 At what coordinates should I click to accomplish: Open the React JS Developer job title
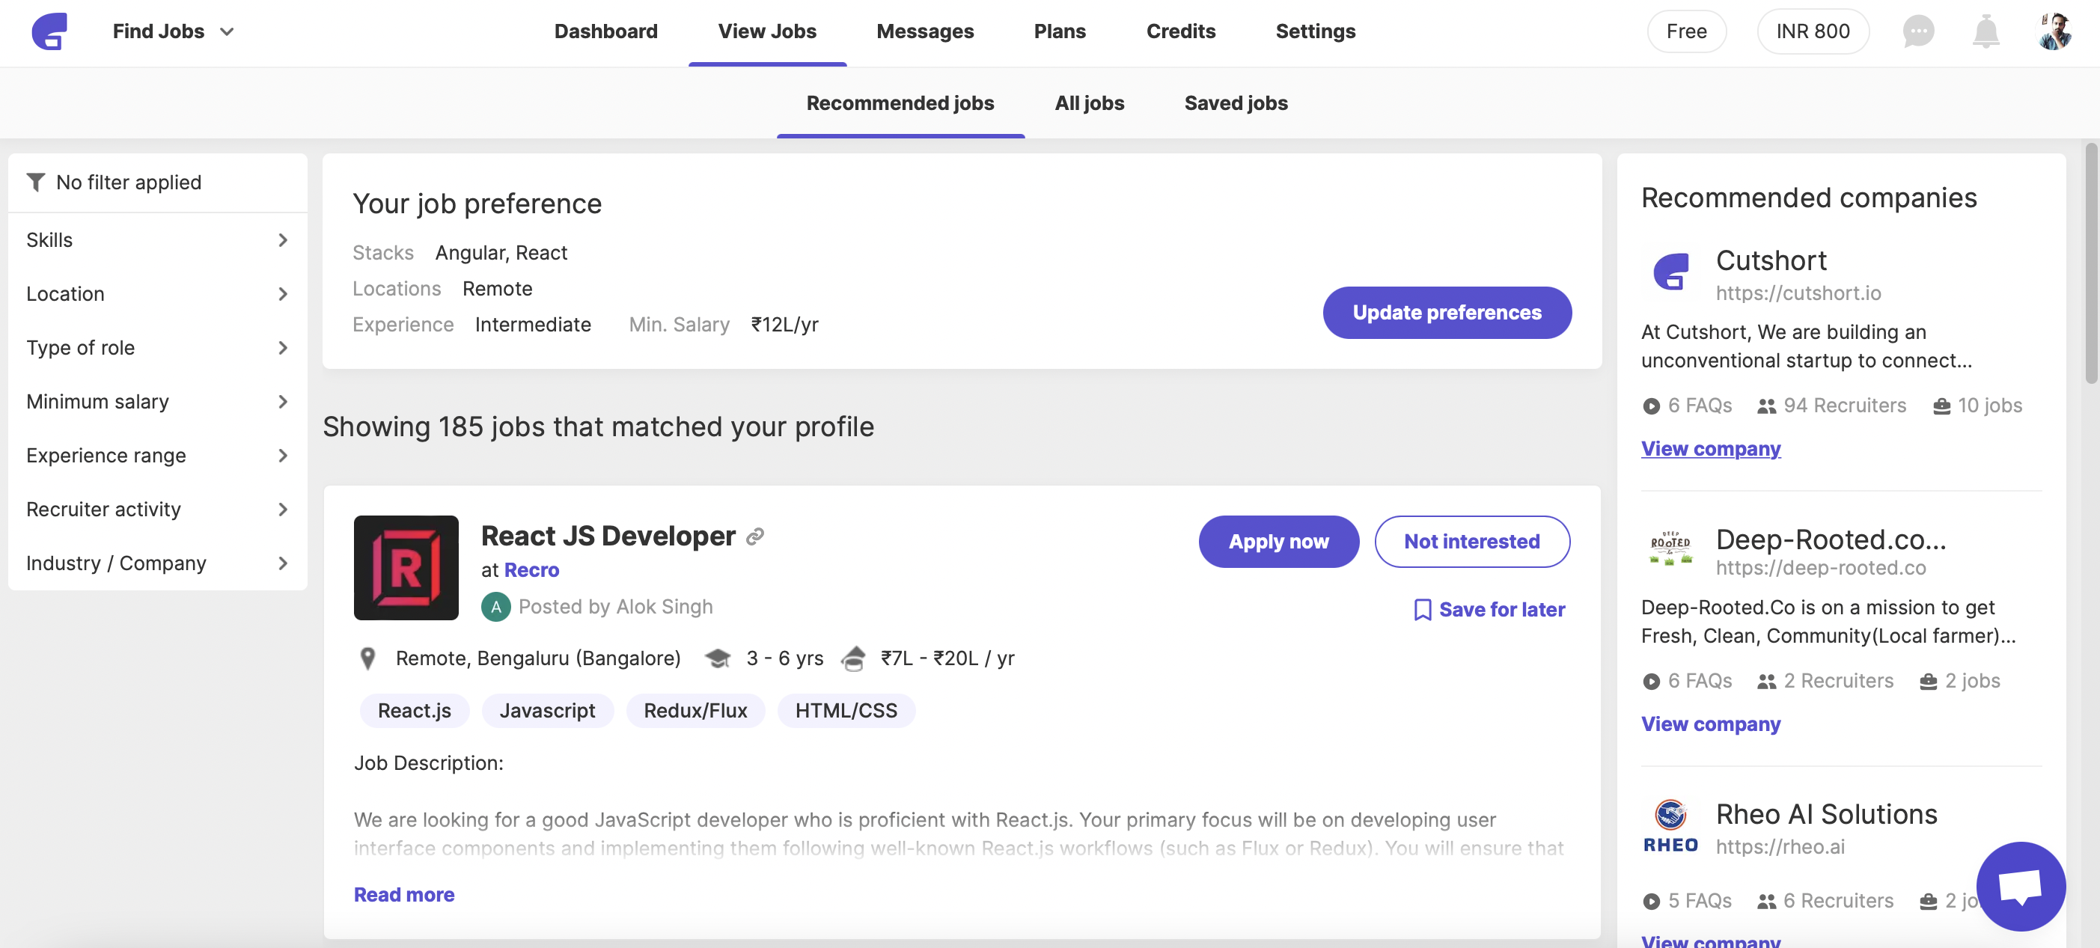608,536
